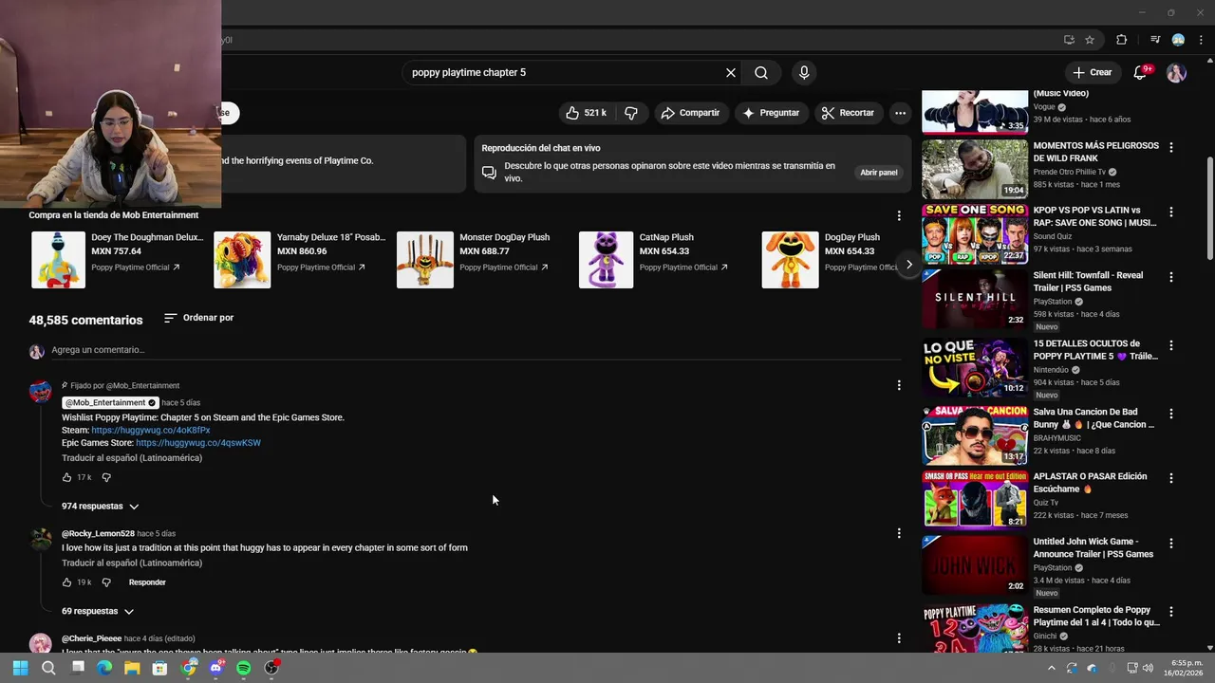Open the Compartir share button
Screen dimensions: 1215x683
(690, 113)
